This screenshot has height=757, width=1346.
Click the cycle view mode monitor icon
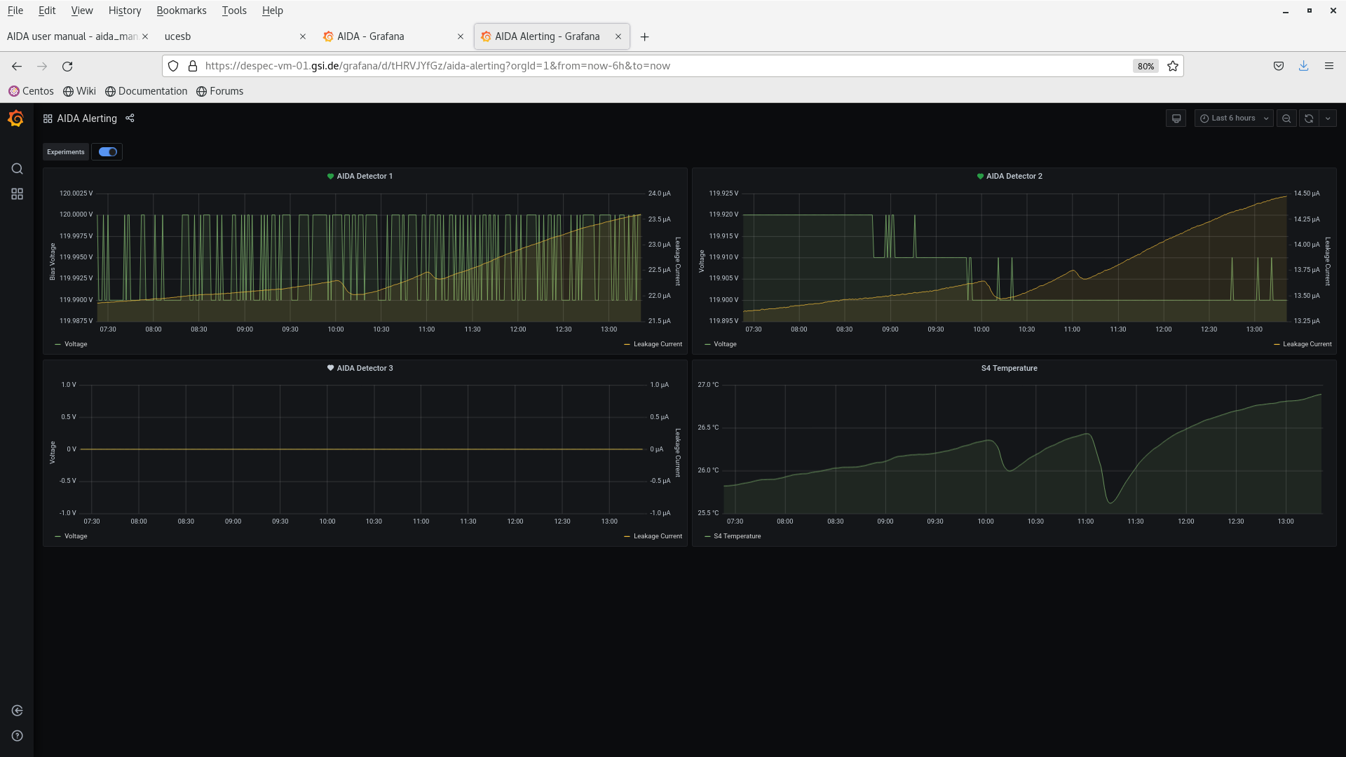1176,118
